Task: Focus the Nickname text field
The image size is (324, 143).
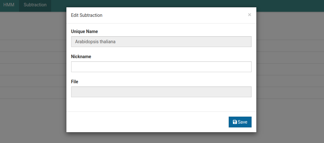Action: (161, 67)
